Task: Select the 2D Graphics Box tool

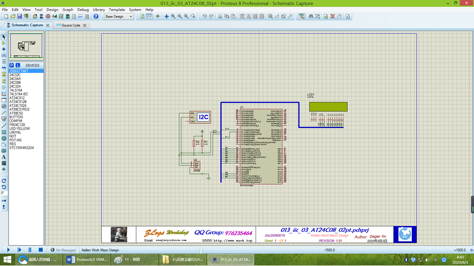Action: pos(4,132)
